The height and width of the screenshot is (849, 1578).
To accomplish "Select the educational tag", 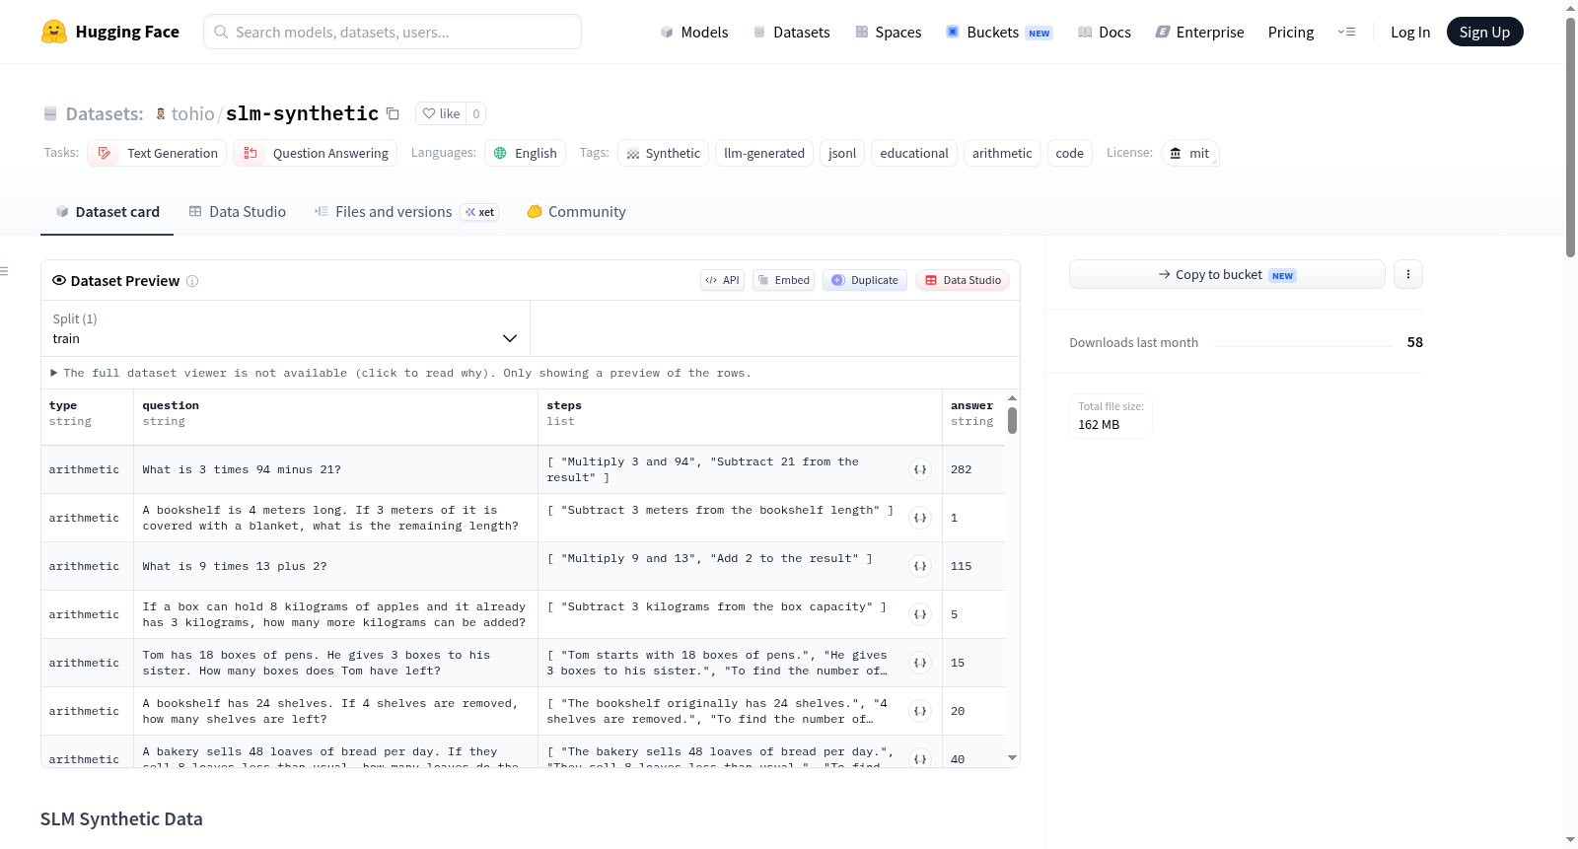I will click(914, 153).
